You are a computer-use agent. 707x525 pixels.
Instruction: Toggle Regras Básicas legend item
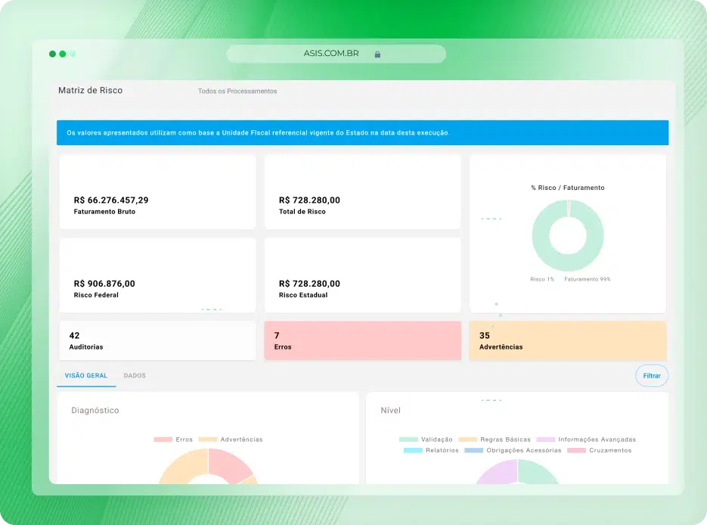[x=495, y=440]
